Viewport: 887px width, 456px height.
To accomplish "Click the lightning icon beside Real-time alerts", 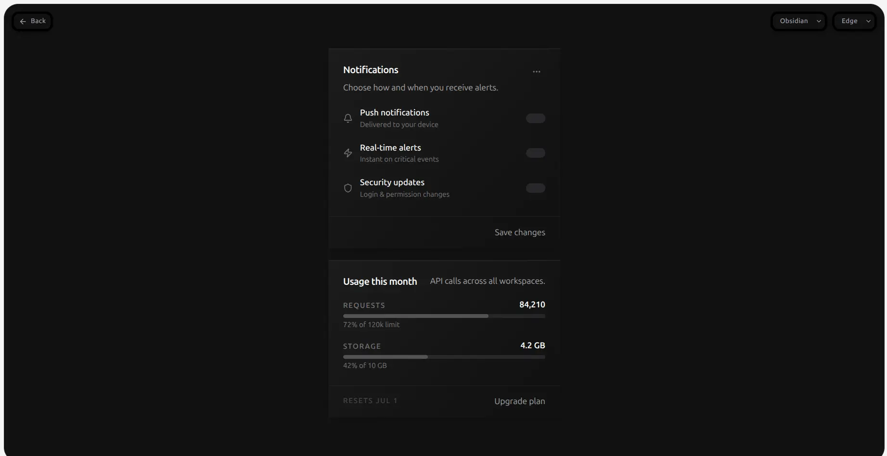I will [x=348, y=153].
